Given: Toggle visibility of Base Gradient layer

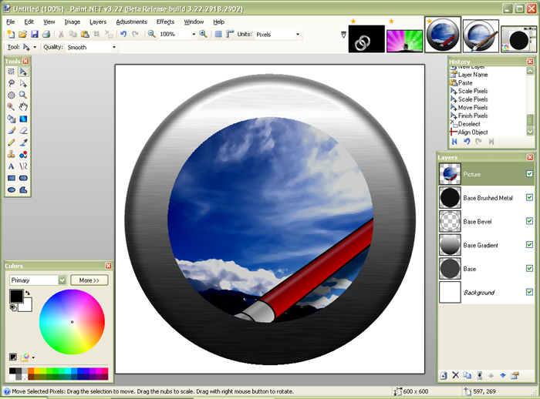Looking at the screenshot, I should pos(530,245).
